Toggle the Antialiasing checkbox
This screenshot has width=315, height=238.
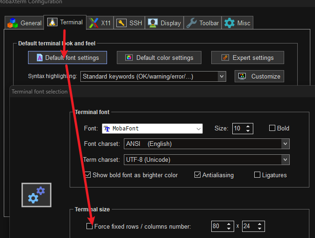coord(197,175)
